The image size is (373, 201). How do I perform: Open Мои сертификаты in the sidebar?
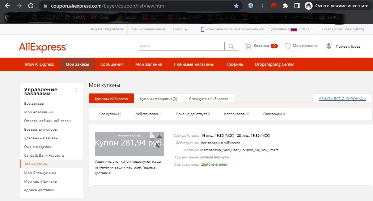click(x=41, y=181)
